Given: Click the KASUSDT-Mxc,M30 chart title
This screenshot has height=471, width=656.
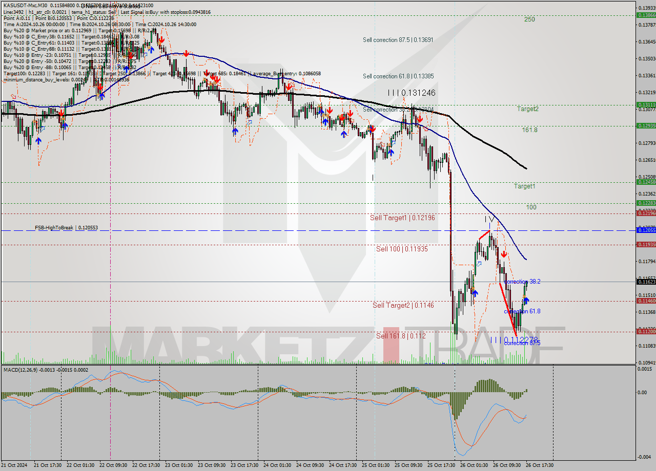Looking at the screenshot, I should click(x=26, y=6).
